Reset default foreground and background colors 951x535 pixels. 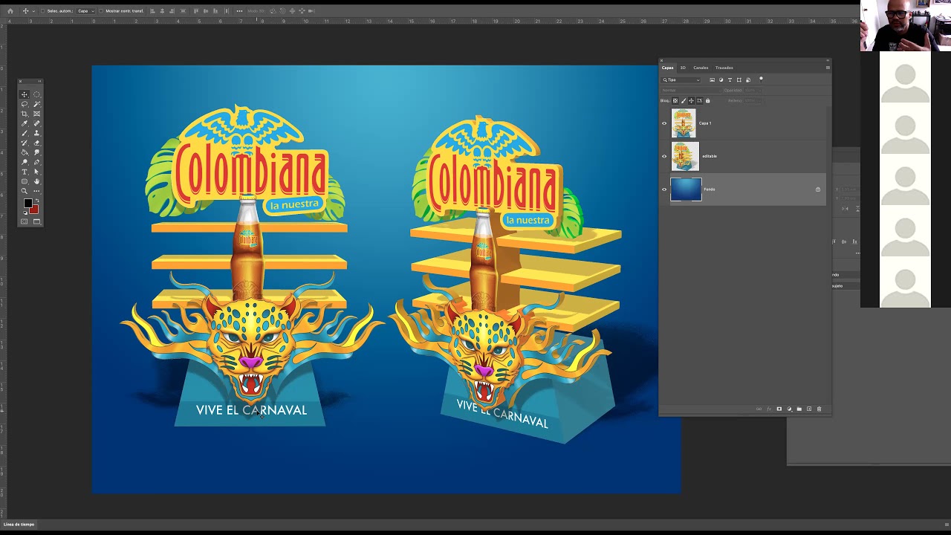(x=24, y=213)
